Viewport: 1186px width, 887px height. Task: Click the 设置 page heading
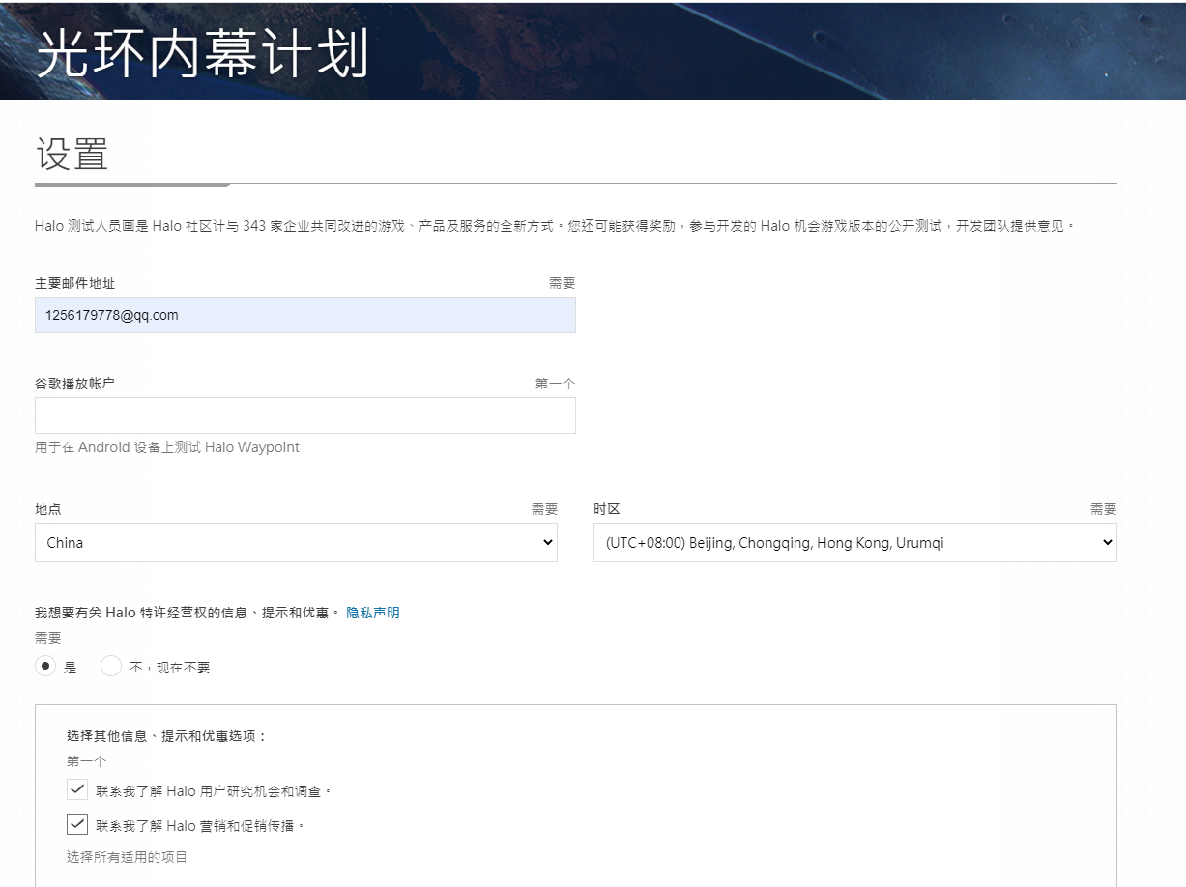[x=72, y=154]
